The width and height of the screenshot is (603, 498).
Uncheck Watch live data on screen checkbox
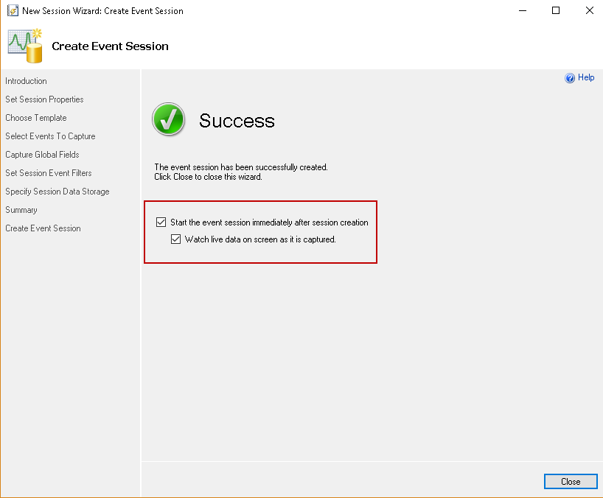(x=175, y=239)
